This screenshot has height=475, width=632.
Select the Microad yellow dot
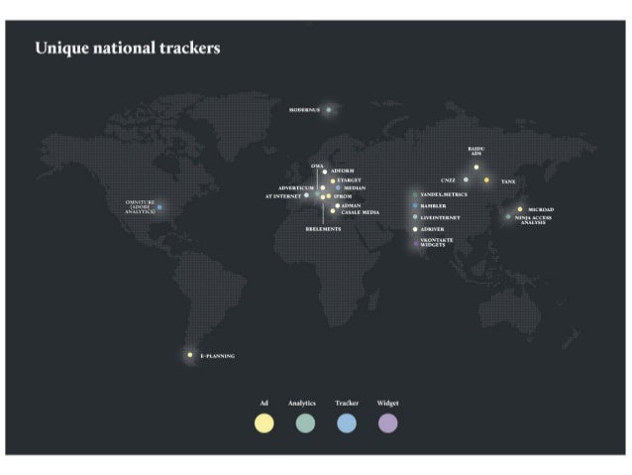[x=520, y=209]
